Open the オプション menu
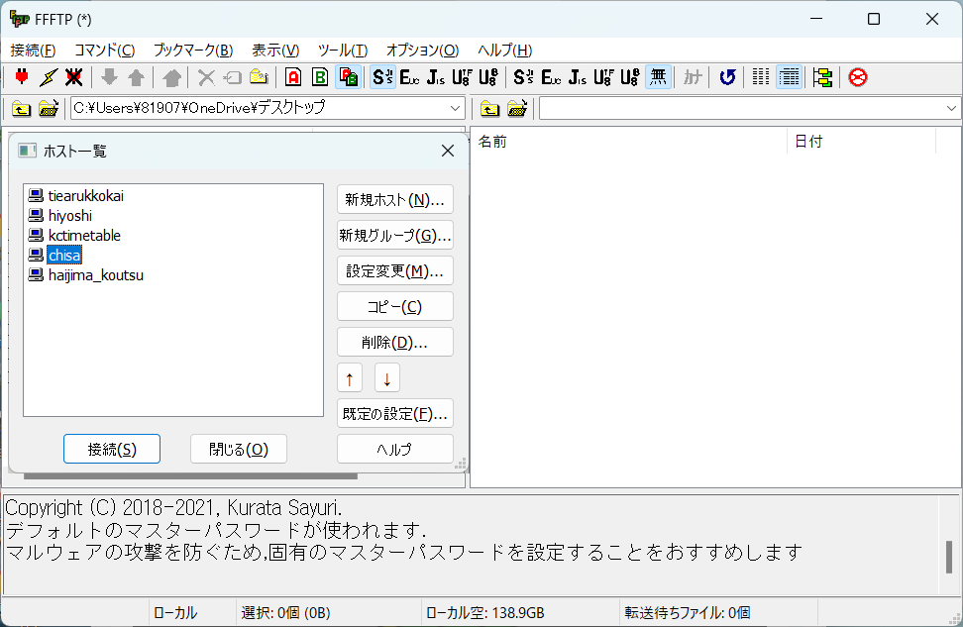The height and width of the screenshot is (627, 963). (421, 51)
